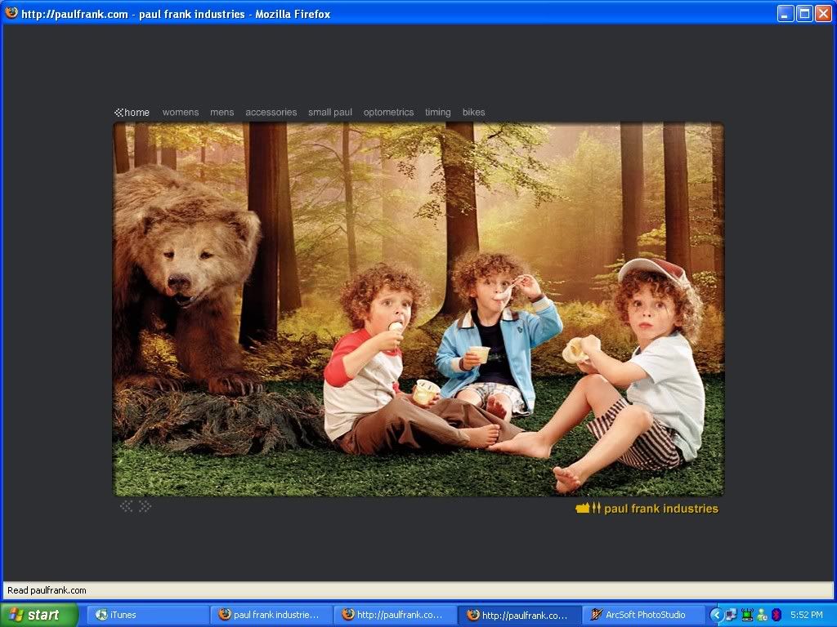837x627 pixels.
Task: Click the Read paulfrank.com status text
Action: 47,590
